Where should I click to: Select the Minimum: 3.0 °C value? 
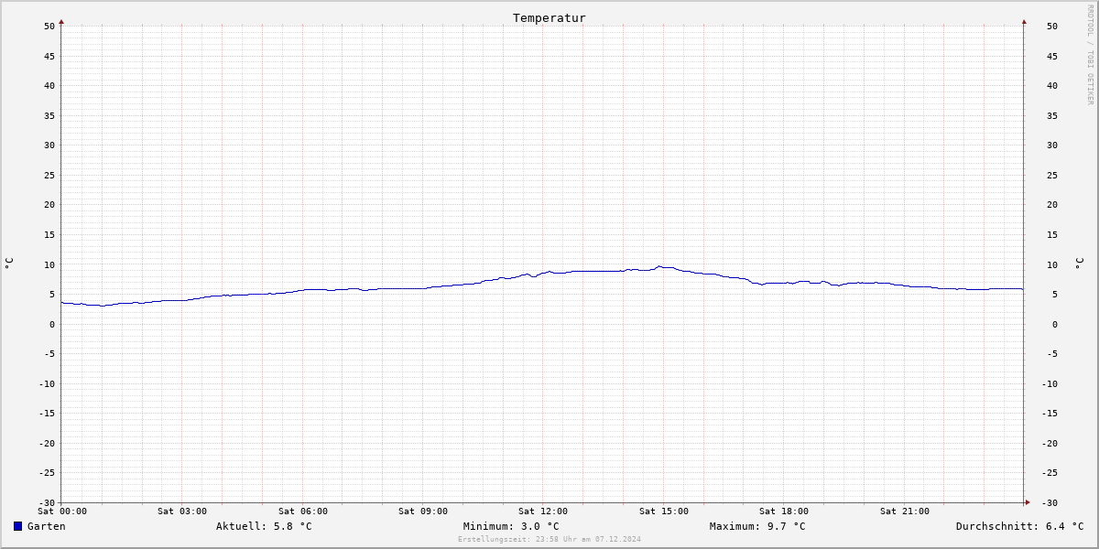[511, 526]
